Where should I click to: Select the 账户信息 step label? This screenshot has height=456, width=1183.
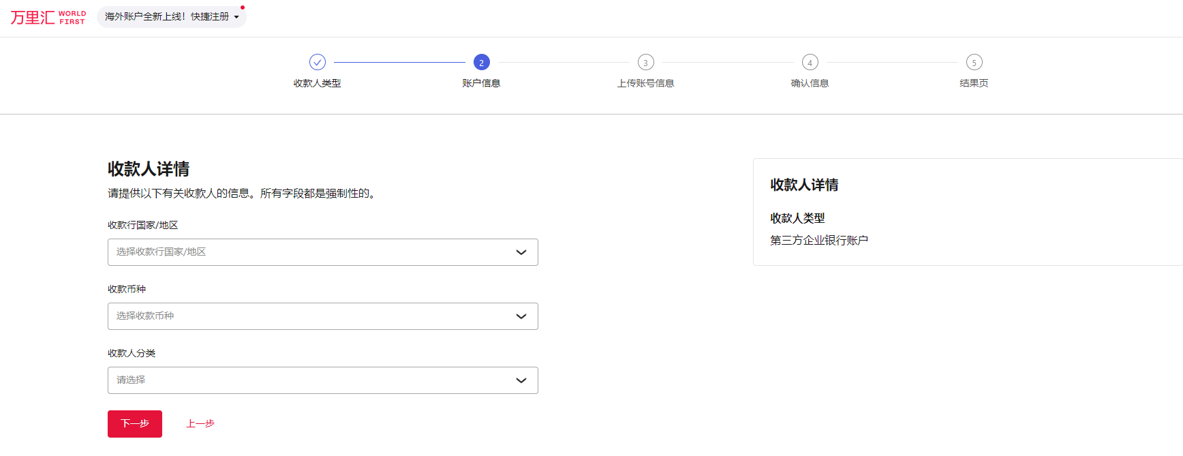pyautogui.click(x=481, y=83)
